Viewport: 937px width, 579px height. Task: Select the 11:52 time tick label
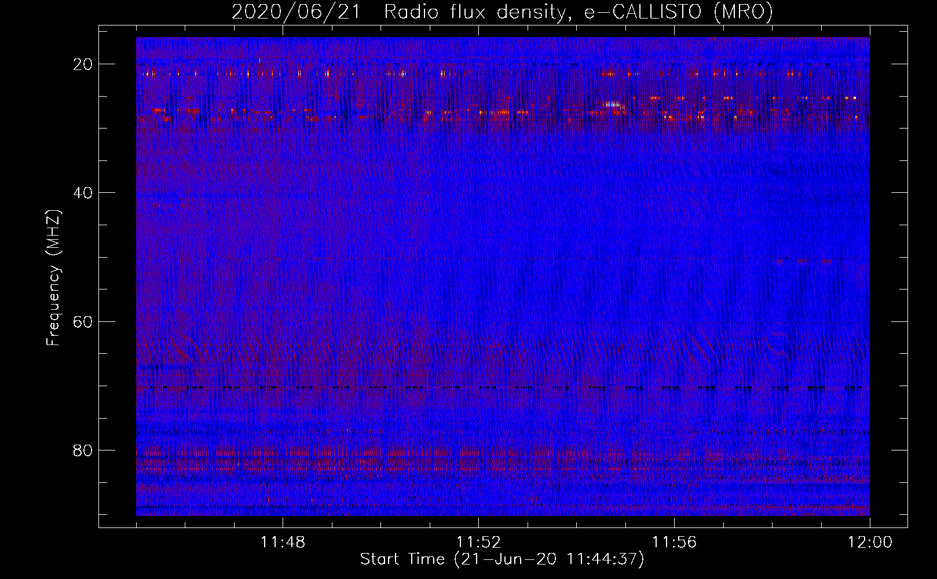pyautogui.click(x=478, y=543)
